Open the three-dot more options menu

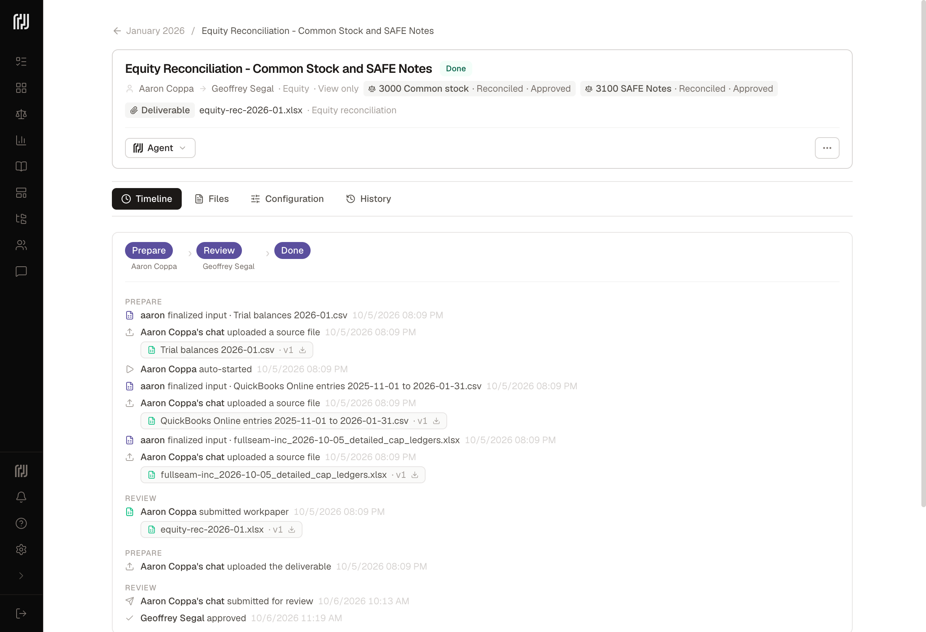point(827,148)
